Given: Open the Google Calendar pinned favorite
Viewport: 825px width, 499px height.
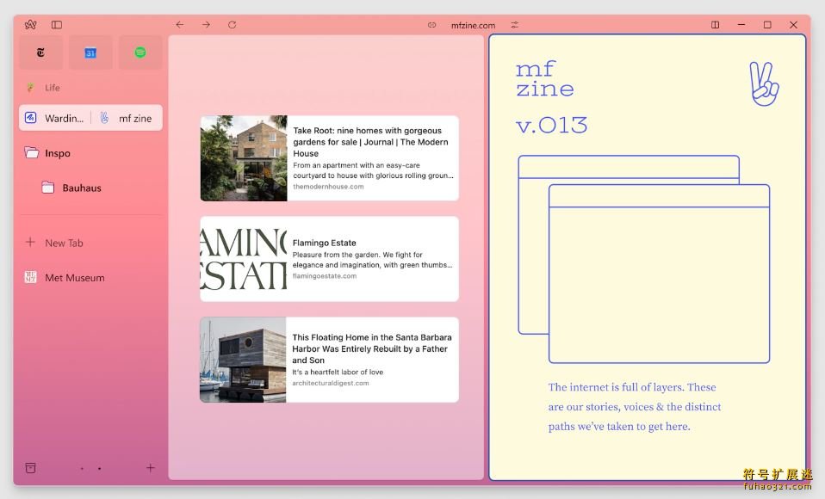Looking at the screenshot, I should click(x=90, y=52).
